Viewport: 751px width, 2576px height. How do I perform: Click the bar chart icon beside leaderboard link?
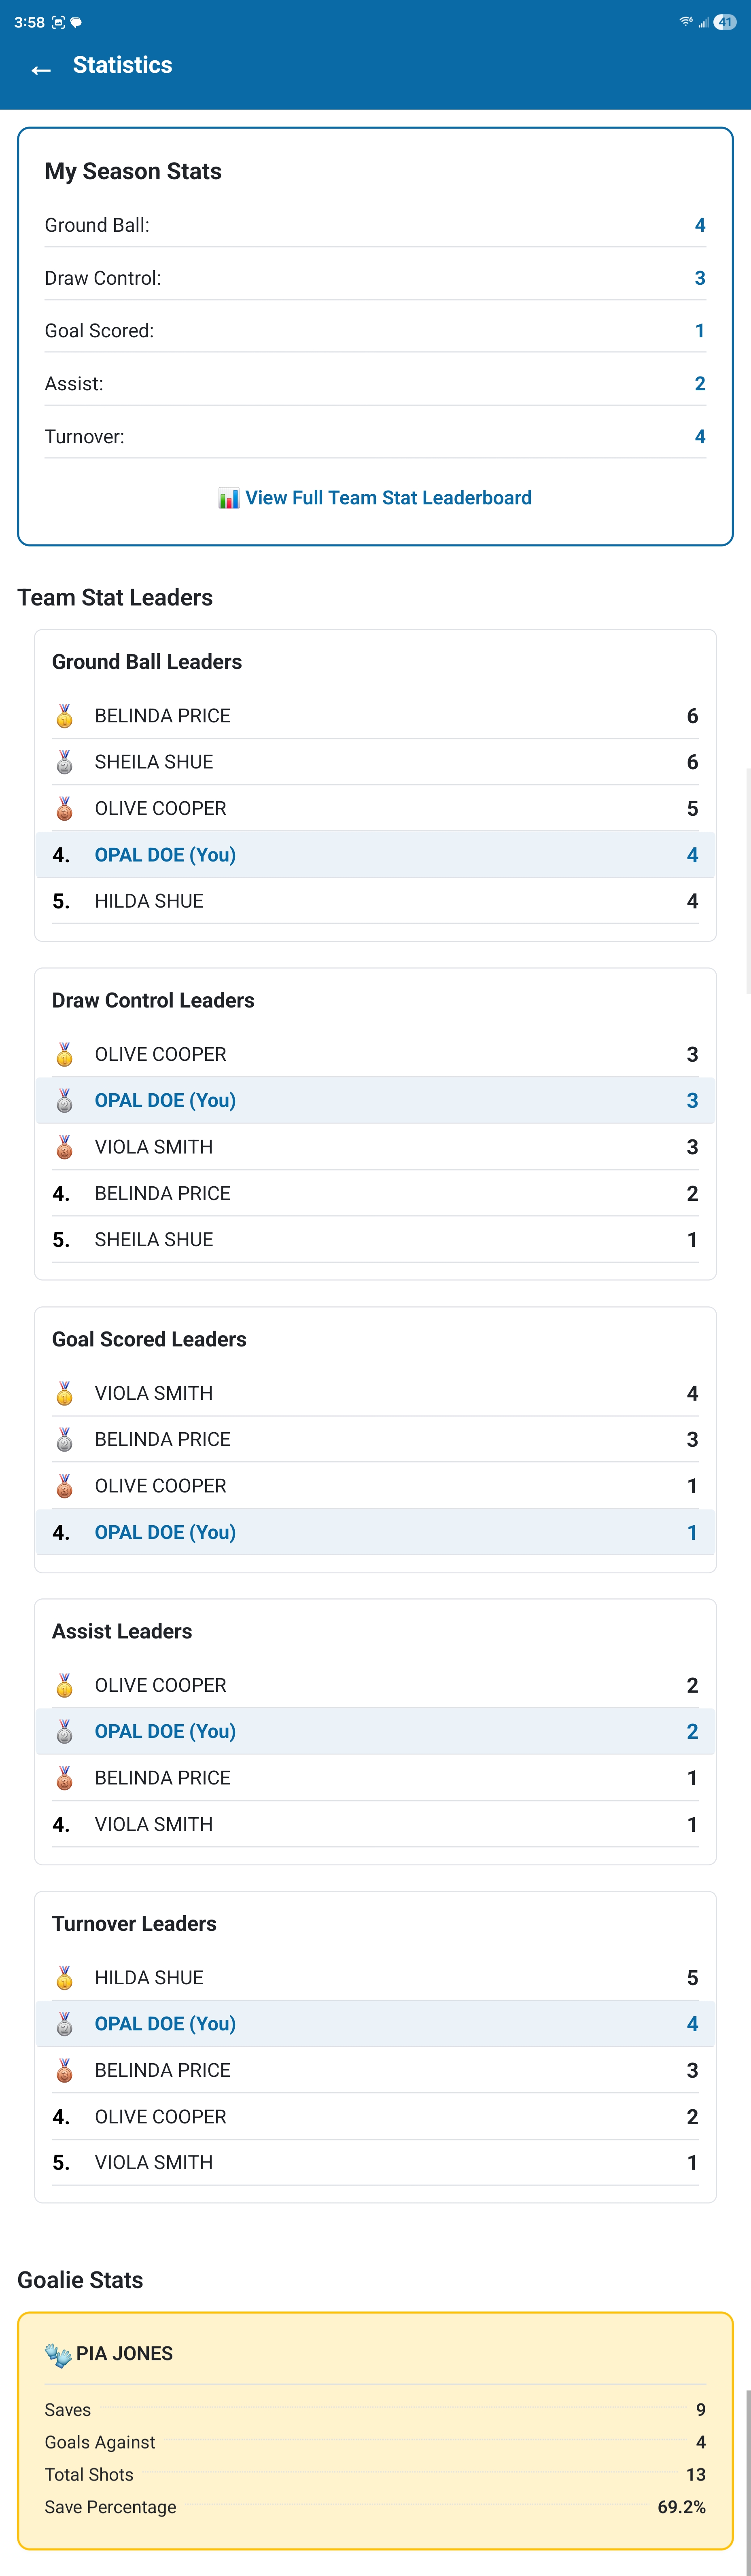click(227, 497)
